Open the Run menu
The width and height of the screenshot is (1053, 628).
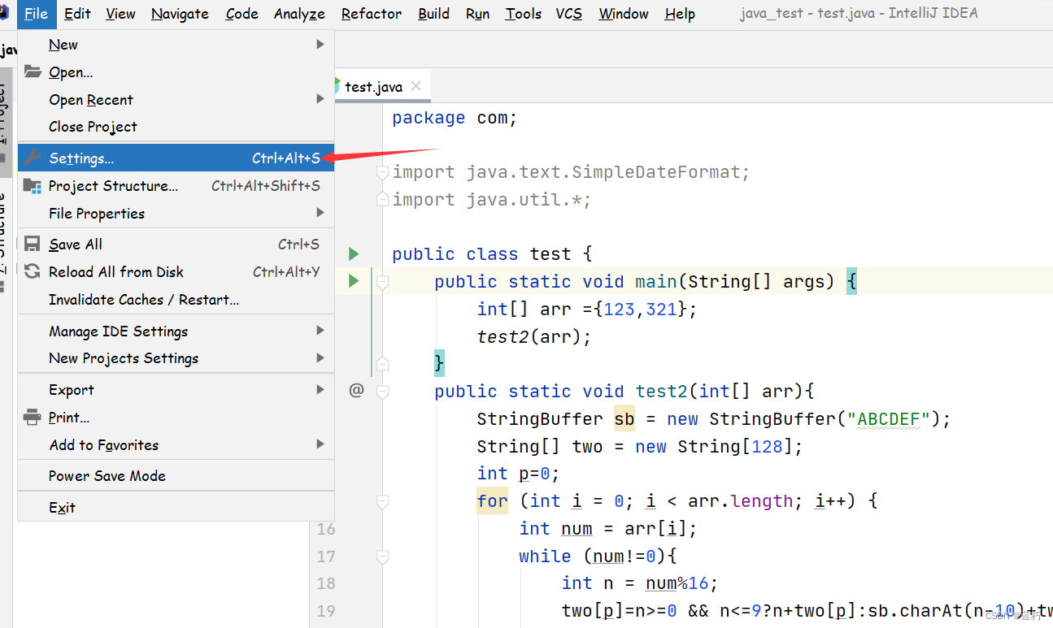tap(477, 14)
